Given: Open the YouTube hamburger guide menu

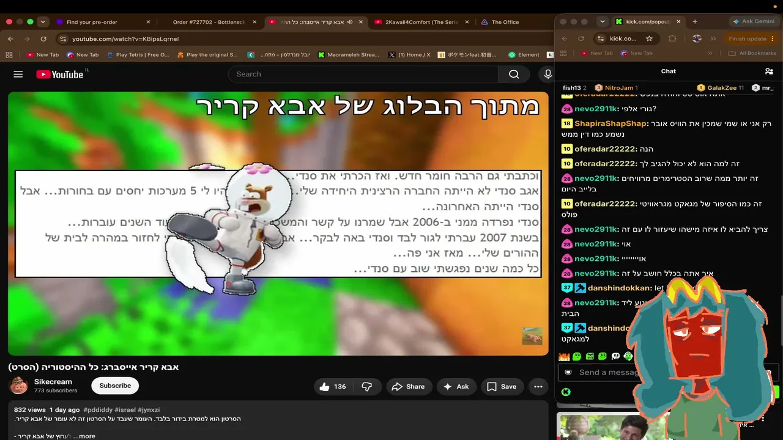Looking at the screenshot, I should [18, 75].
